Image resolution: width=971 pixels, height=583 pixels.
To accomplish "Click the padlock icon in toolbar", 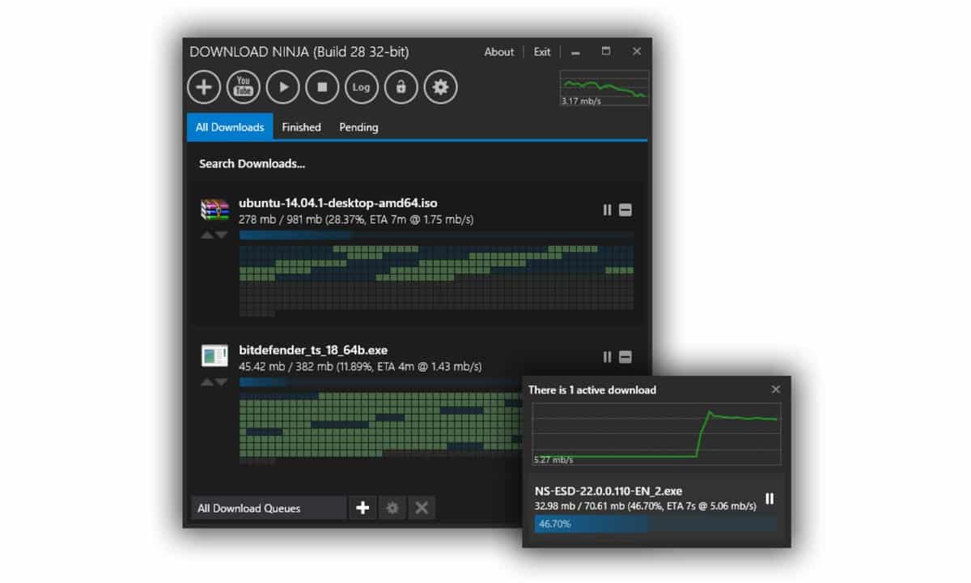I will 401,87.
